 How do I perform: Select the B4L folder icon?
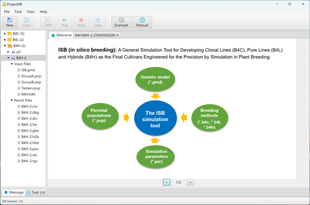pyautogui.click(x=10, y=40)
